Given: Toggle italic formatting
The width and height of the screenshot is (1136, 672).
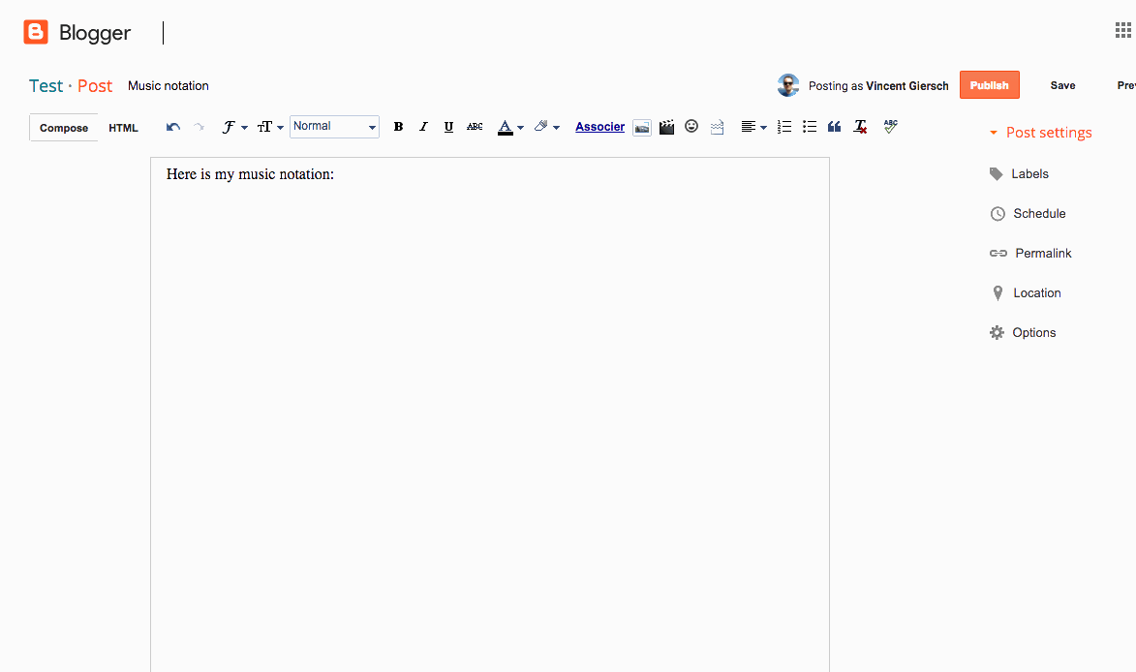Looking at the screenshot, I should tap(423, 127).
